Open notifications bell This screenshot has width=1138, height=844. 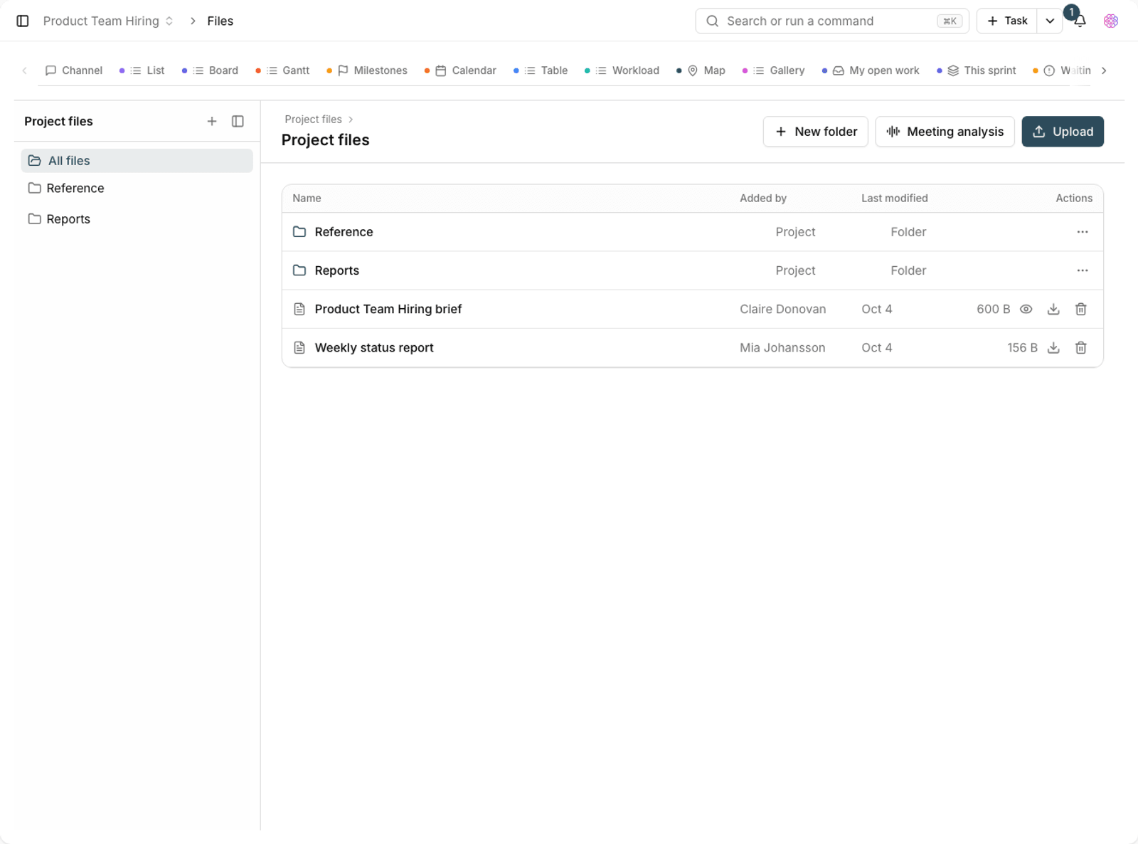1080,21
